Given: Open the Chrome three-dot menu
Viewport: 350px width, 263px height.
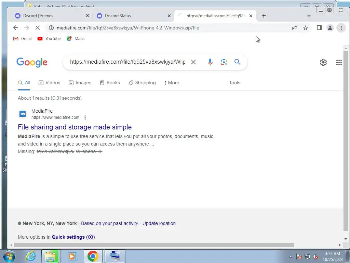Looking at the screenshot, I should (x=341, y=28).
